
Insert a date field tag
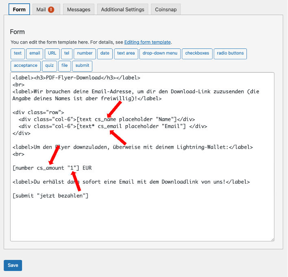105,53
